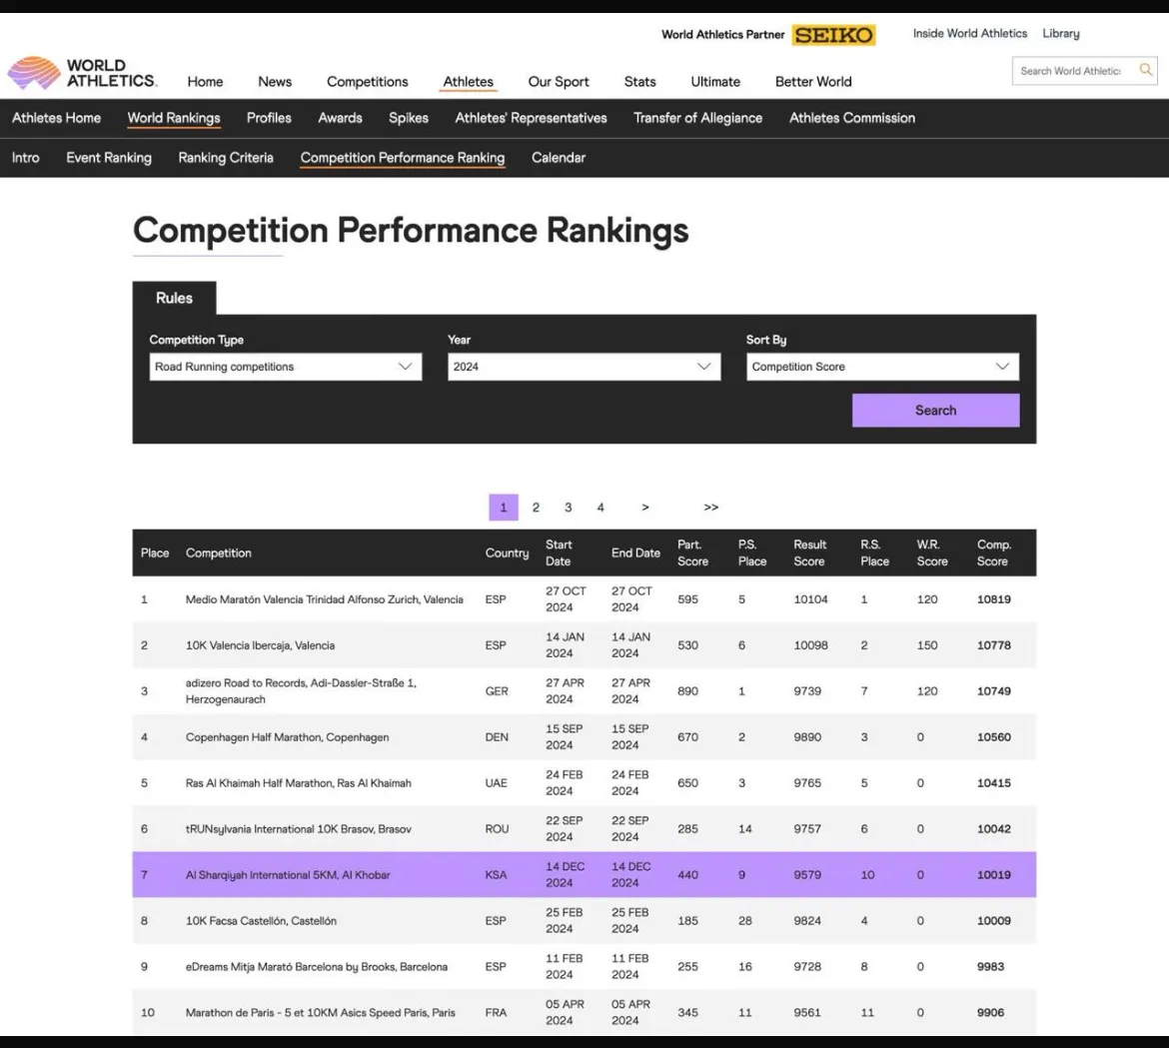Open the Library link
1169x1048 pixels.
point(1060,34)
